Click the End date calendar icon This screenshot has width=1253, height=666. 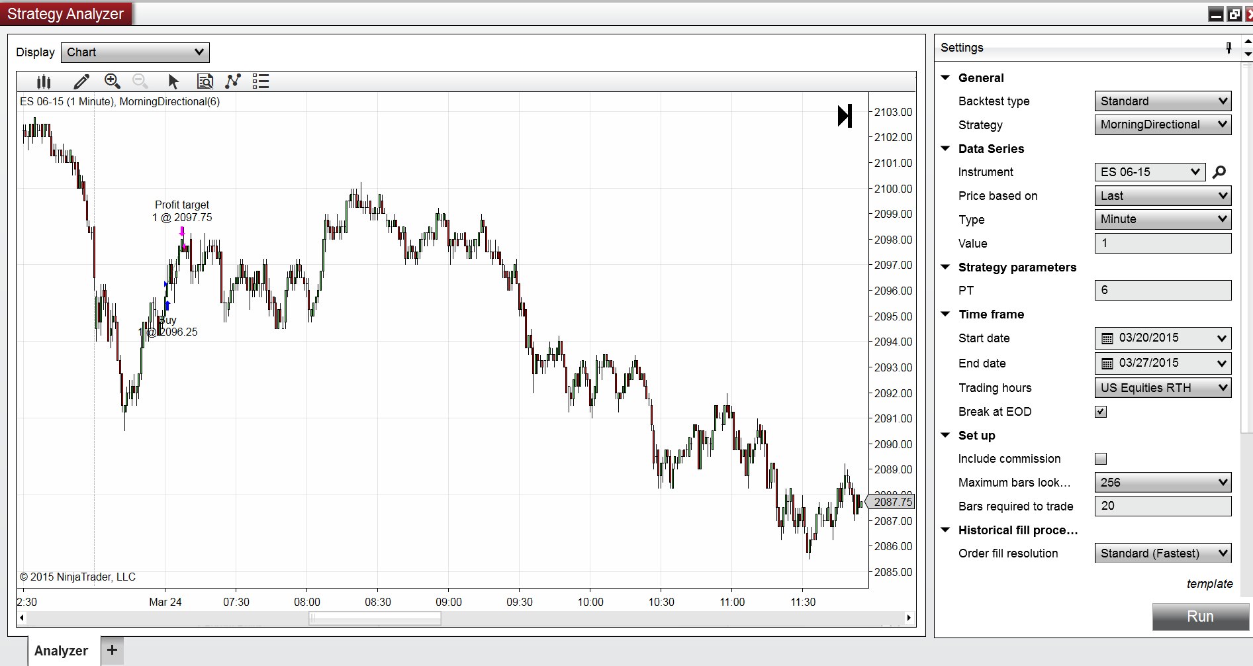1107,363
